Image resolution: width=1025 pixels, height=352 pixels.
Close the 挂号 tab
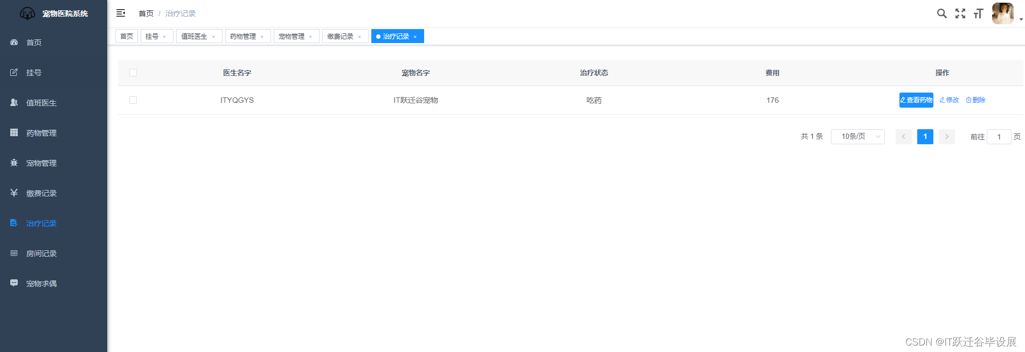[164, 37]
